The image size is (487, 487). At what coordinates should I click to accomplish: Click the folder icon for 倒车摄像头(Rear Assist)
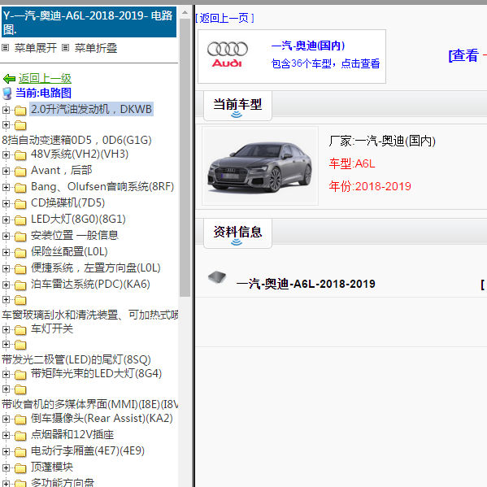(x=20, y=420)
